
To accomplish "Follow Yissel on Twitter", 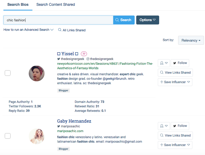I will pos(180,63).
